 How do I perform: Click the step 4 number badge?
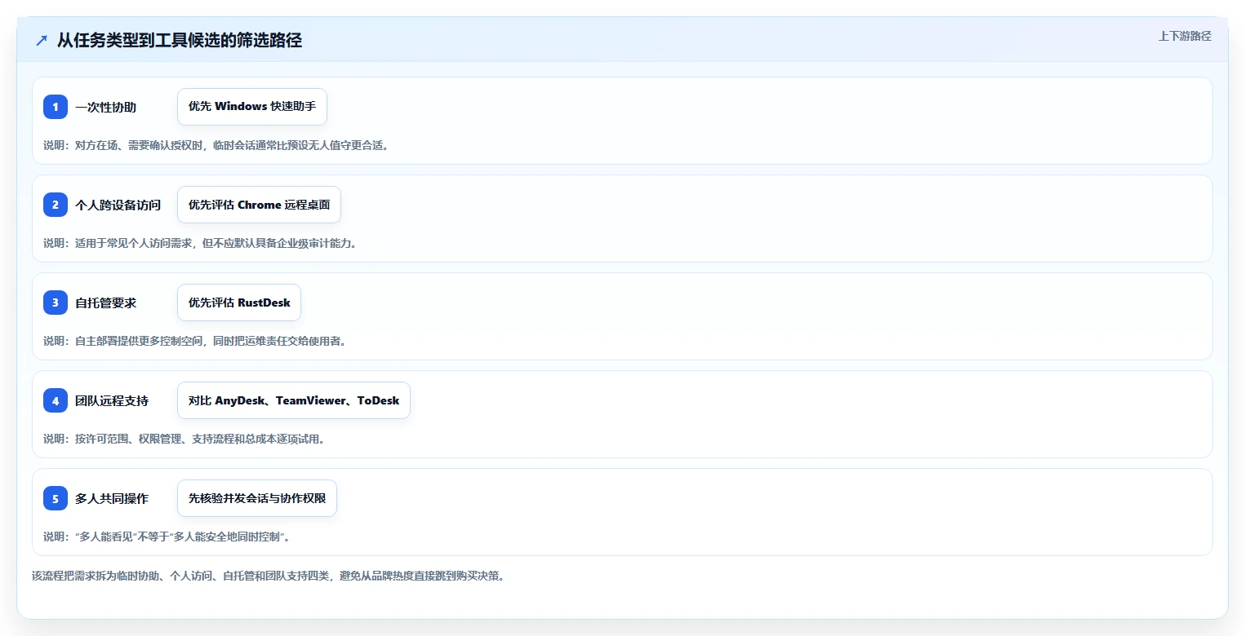click(56, 400)
